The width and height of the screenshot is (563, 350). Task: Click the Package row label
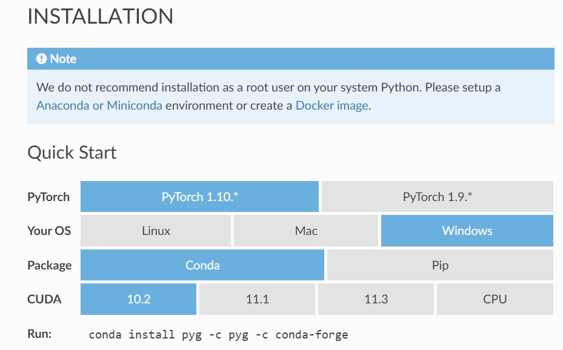[x=50, y=265]
